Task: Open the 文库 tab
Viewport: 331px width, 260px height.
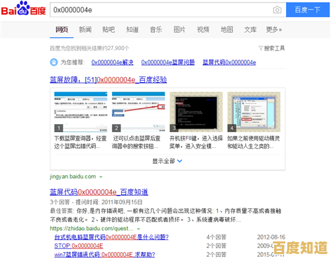Action: pyautogui.click(x=250, y=29)
